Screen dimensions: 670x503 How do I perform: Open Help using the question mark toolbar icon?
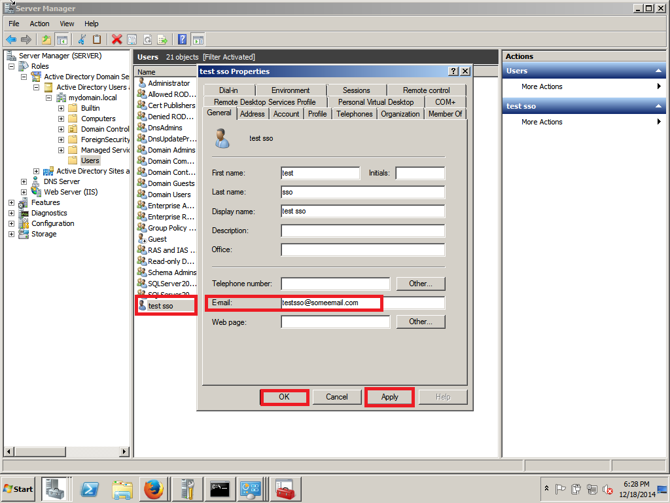click(x=182, y=39)
